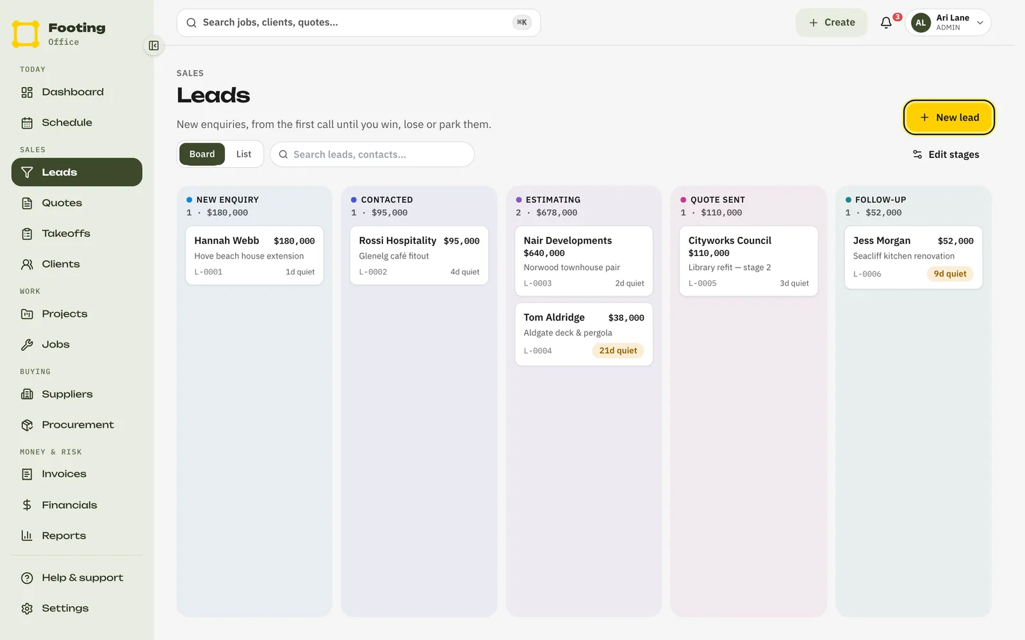
Task: Open the Cityworks Council lead card
Action: tap(748, 261)
